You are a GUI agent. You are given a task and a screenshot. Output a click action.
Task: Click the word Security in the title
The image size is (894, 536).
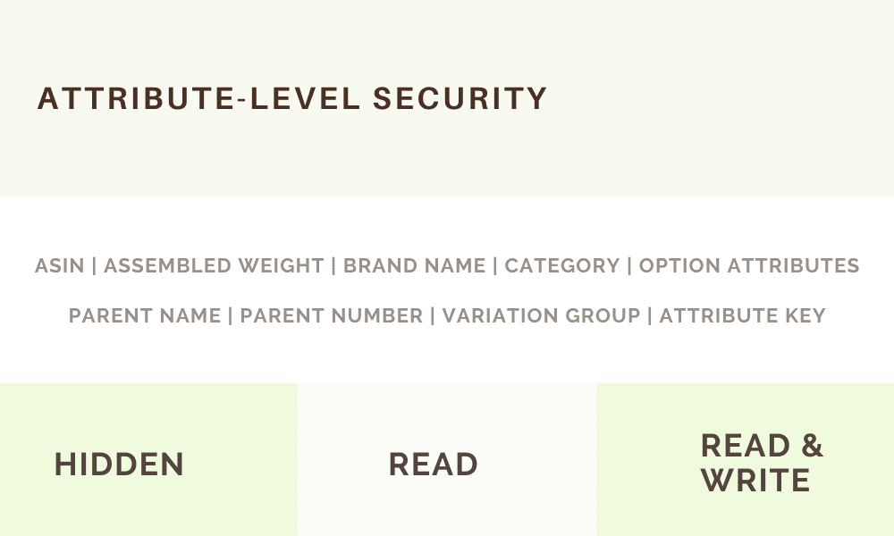pyautogui.click(x=460, y=98)
